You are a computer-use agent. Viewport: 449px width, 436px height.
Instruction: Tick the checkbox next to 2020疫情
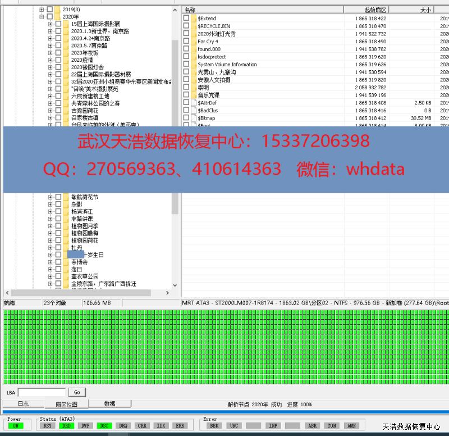click(x=58, y=60)
